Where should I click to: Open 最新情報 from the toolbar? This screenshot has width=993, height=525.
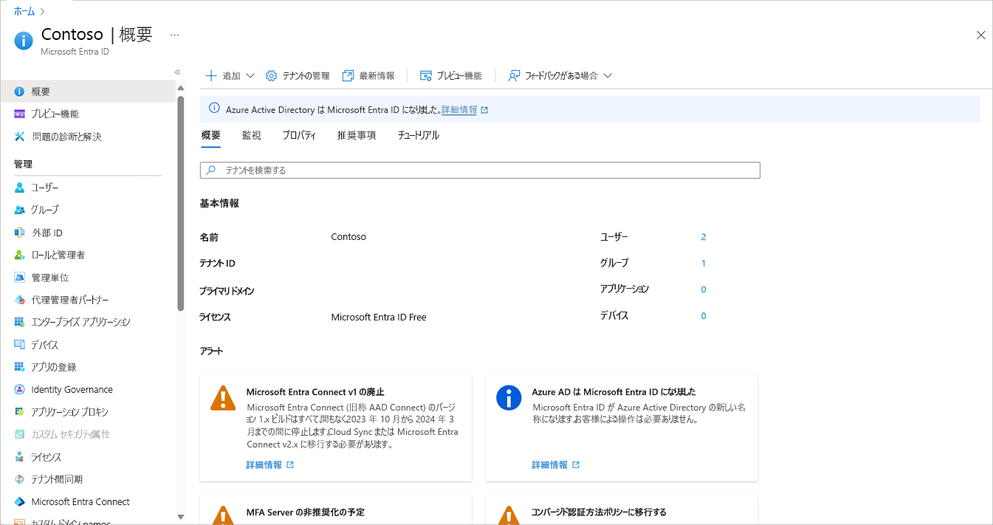[x=369, y=75]
